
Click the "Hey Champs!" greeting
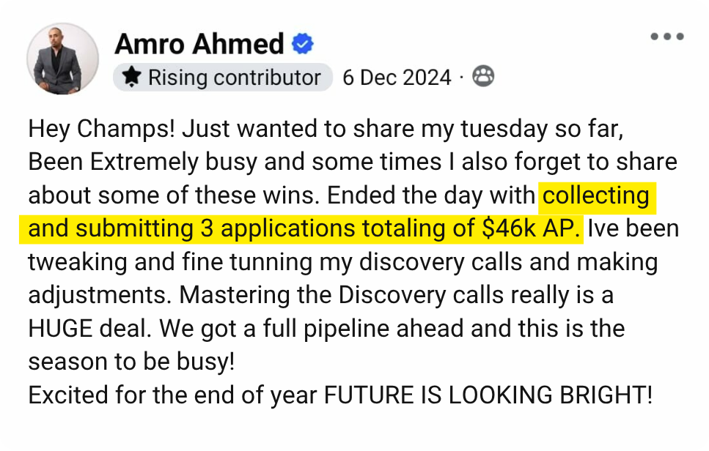click(101, 128)
